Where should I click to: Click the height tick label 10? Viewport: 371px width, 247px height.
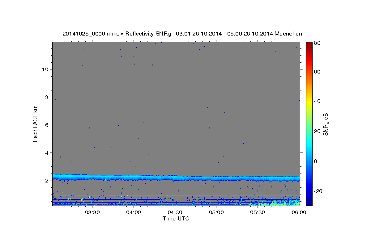click(45, 69)
